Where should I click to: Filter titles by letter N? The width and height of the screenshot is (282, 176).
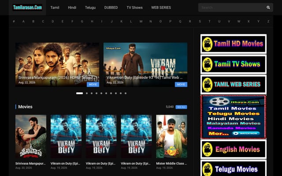tap(151, 22)
